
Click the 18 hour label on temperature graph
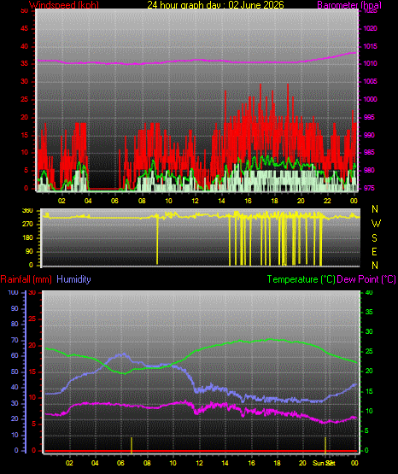(x=277, y=463)
